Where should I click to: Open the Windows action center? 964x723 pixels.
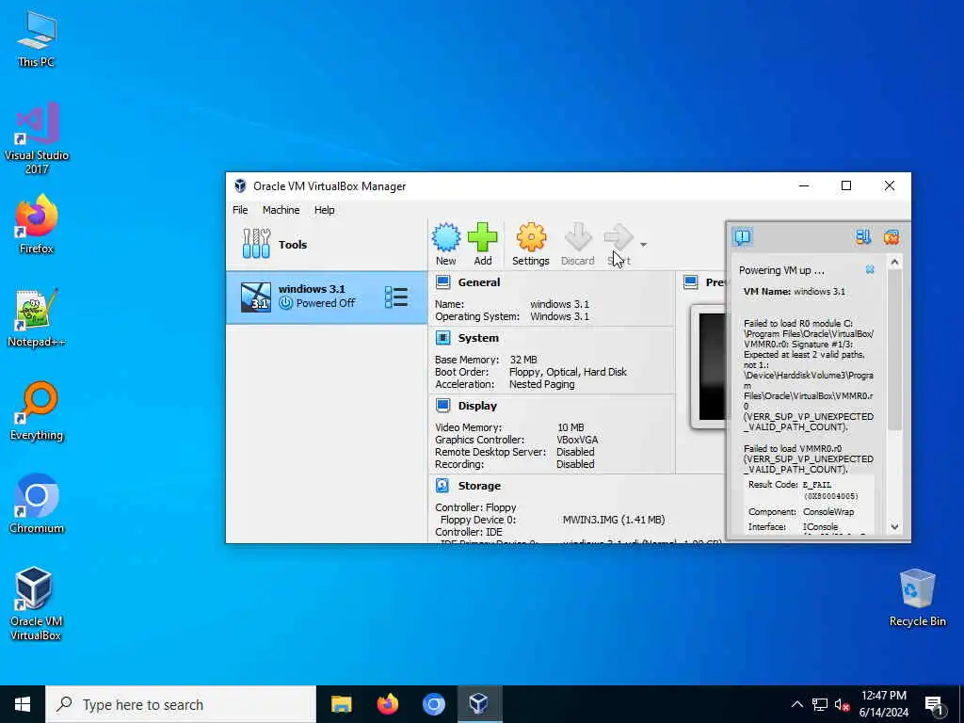point(935,705)
